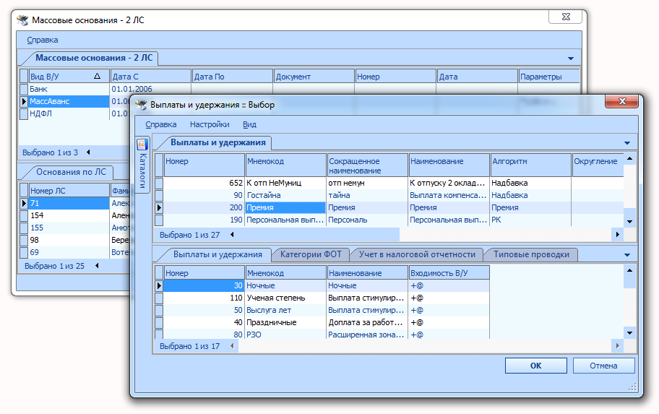Sort by Сокращенное наименование column header
This screenshot has height=414, width=659.
[367, 165]
